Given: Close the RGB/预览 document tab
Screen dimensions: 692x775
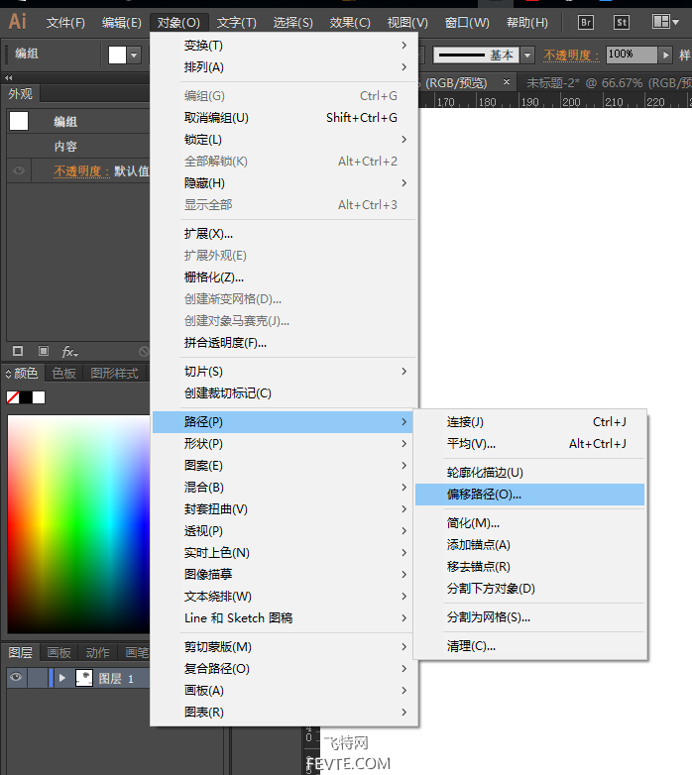Looking at the screenshot, I should coord(507,81).
